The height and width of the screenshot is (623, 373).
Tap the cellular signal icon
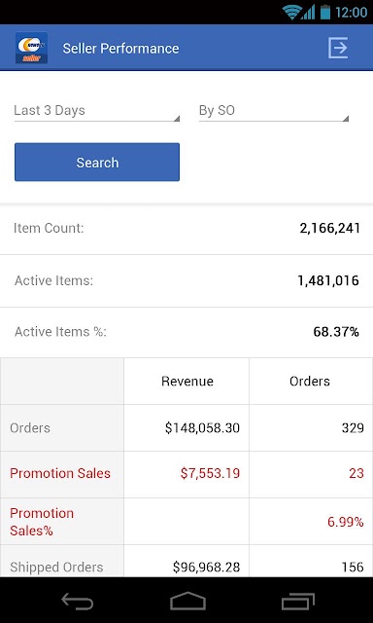tap(308, 13)
